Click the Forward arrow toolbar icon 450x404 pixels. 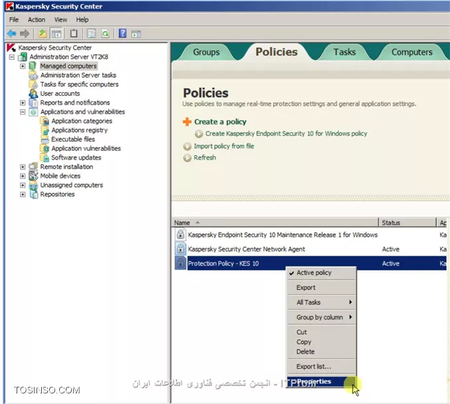pos(25,34)
